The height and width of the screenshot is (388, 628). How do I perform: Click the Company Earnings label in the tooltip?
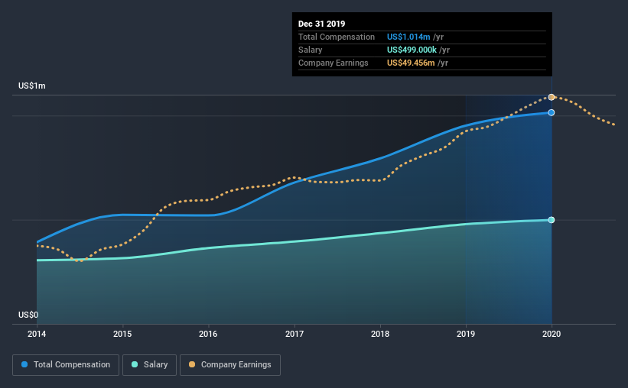point(334,63)
